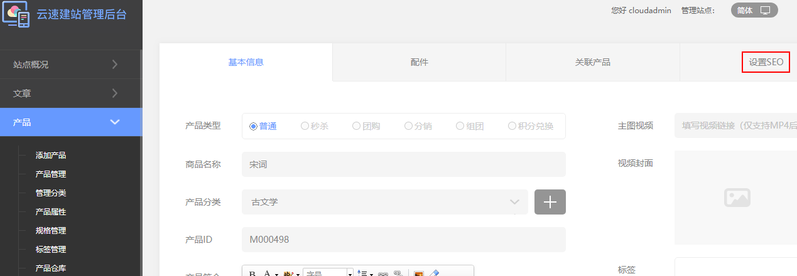
Task: Switch to the 关联产品 tab
Action: pos(593,62)
